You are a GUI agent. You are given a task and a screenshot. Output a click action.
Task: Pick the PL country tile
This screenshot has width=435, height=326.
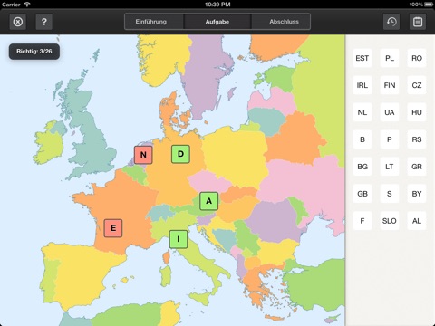390,58
